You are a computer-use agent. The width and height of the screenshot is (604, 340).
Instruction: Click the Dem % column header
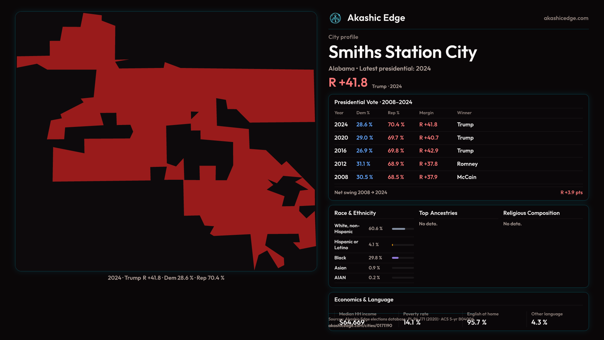(x=363, y=113)
